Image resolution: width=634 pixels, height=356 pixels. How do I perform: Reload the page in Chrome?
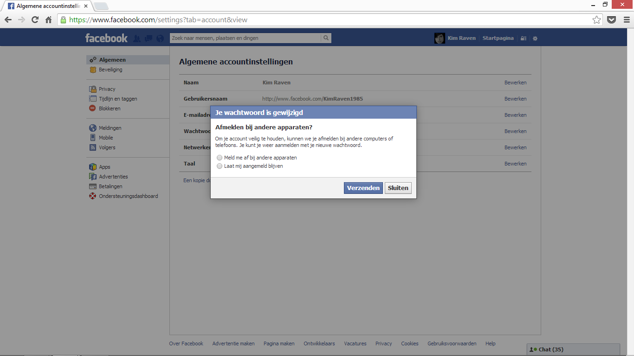[35, 19]
